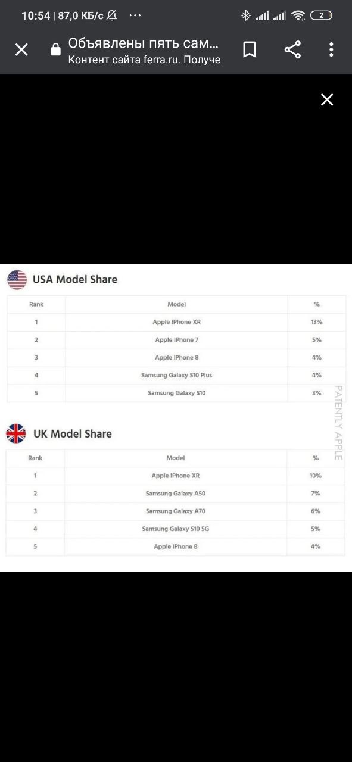The height and width of the screenshot is (762, 352).
Task: Close the Chrome custom tab
Action: click(x=21, y=50)
